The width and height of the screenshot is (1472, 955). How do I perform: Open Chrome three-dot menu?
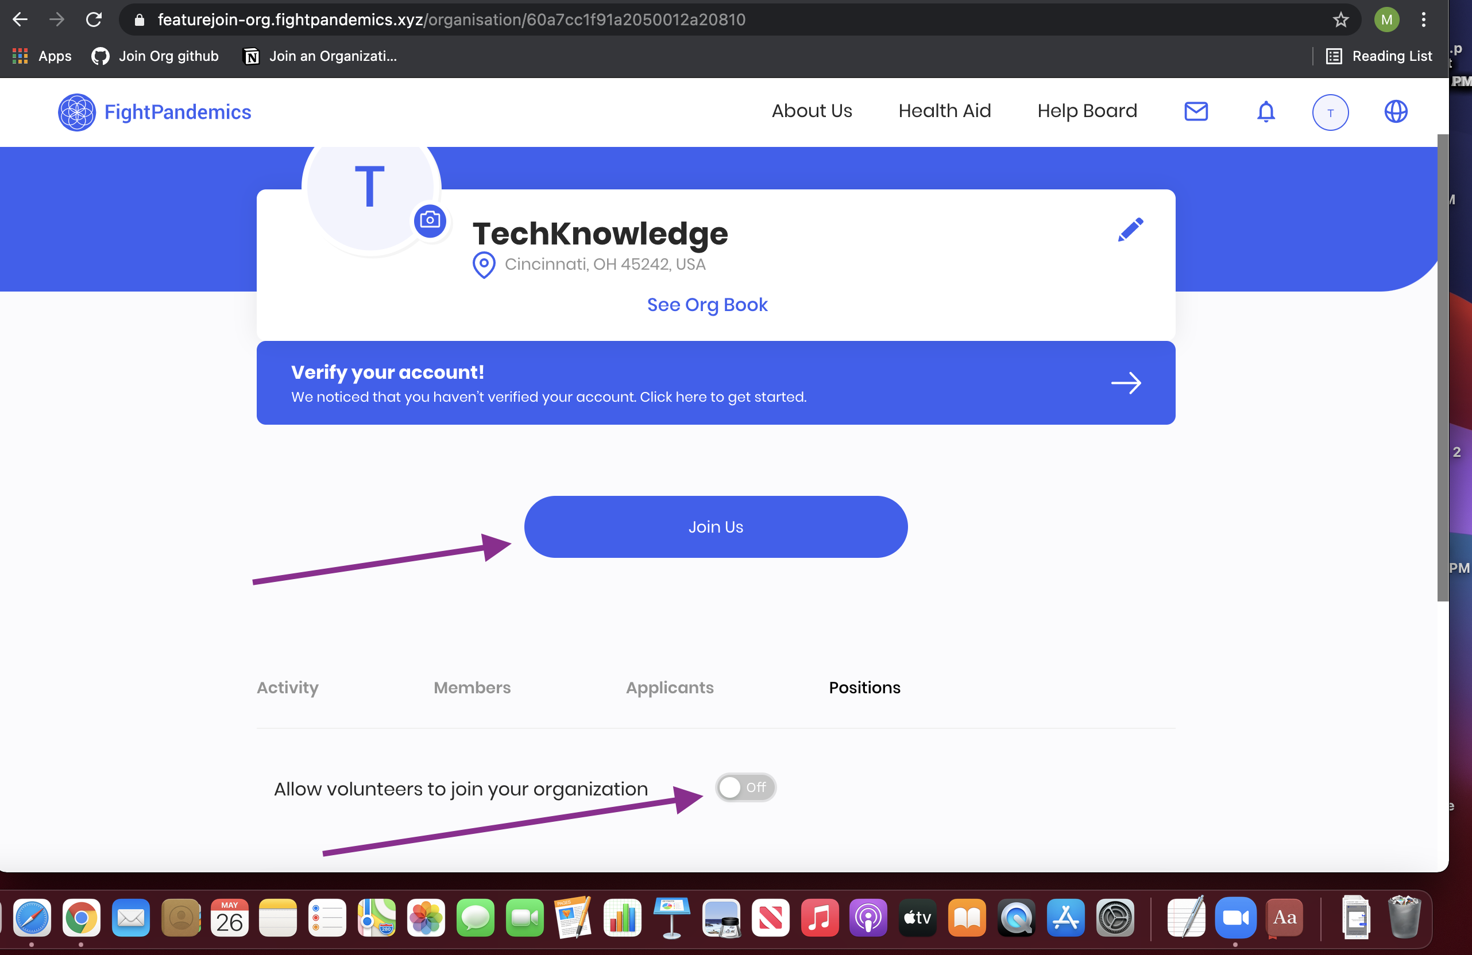pyautogui.click(x=1423, y=20)
